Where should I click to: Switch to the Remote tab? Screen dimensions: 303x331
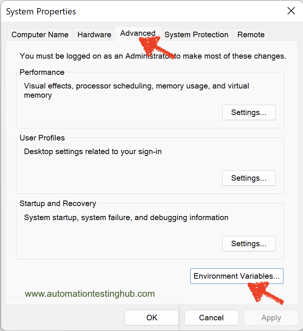click(x=251, y=34)
